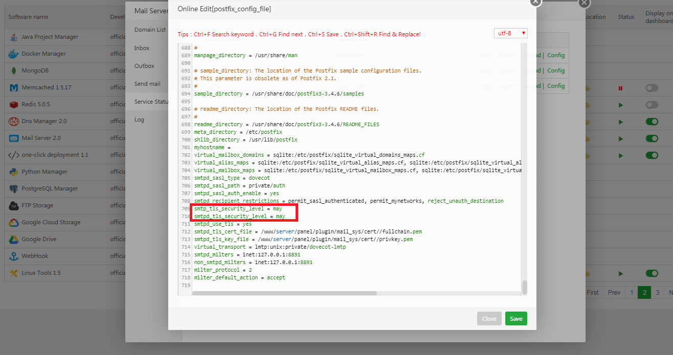Image resolution: width=673 pixels, height=355 pixels.
Task: Enable dashboard display toggle for Memcached
Action: 652,88
